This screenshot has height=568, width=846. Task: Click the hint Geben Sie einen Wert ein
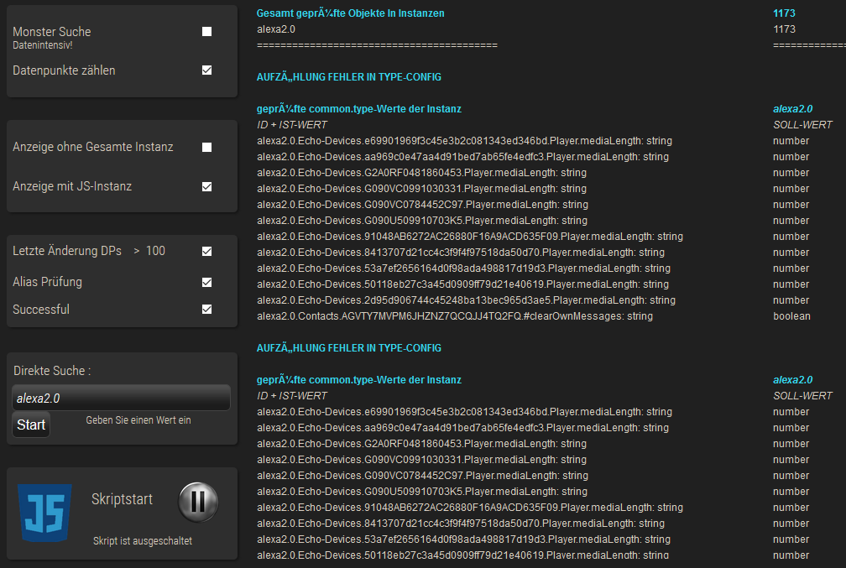tap(138, 420)
